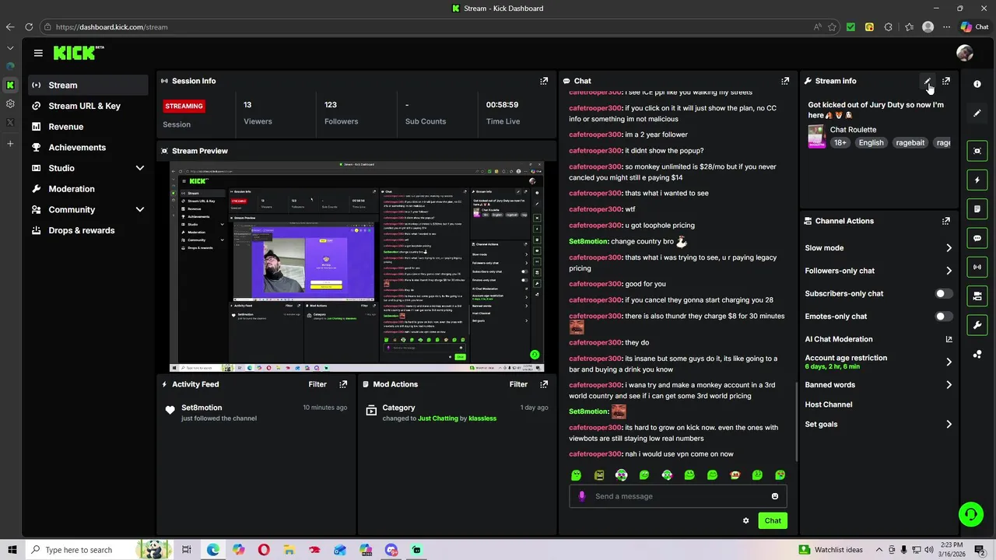The height and width of the screenshot is (560, 996).
Task: Click Host Channel action
Action: tap(829, 404)
